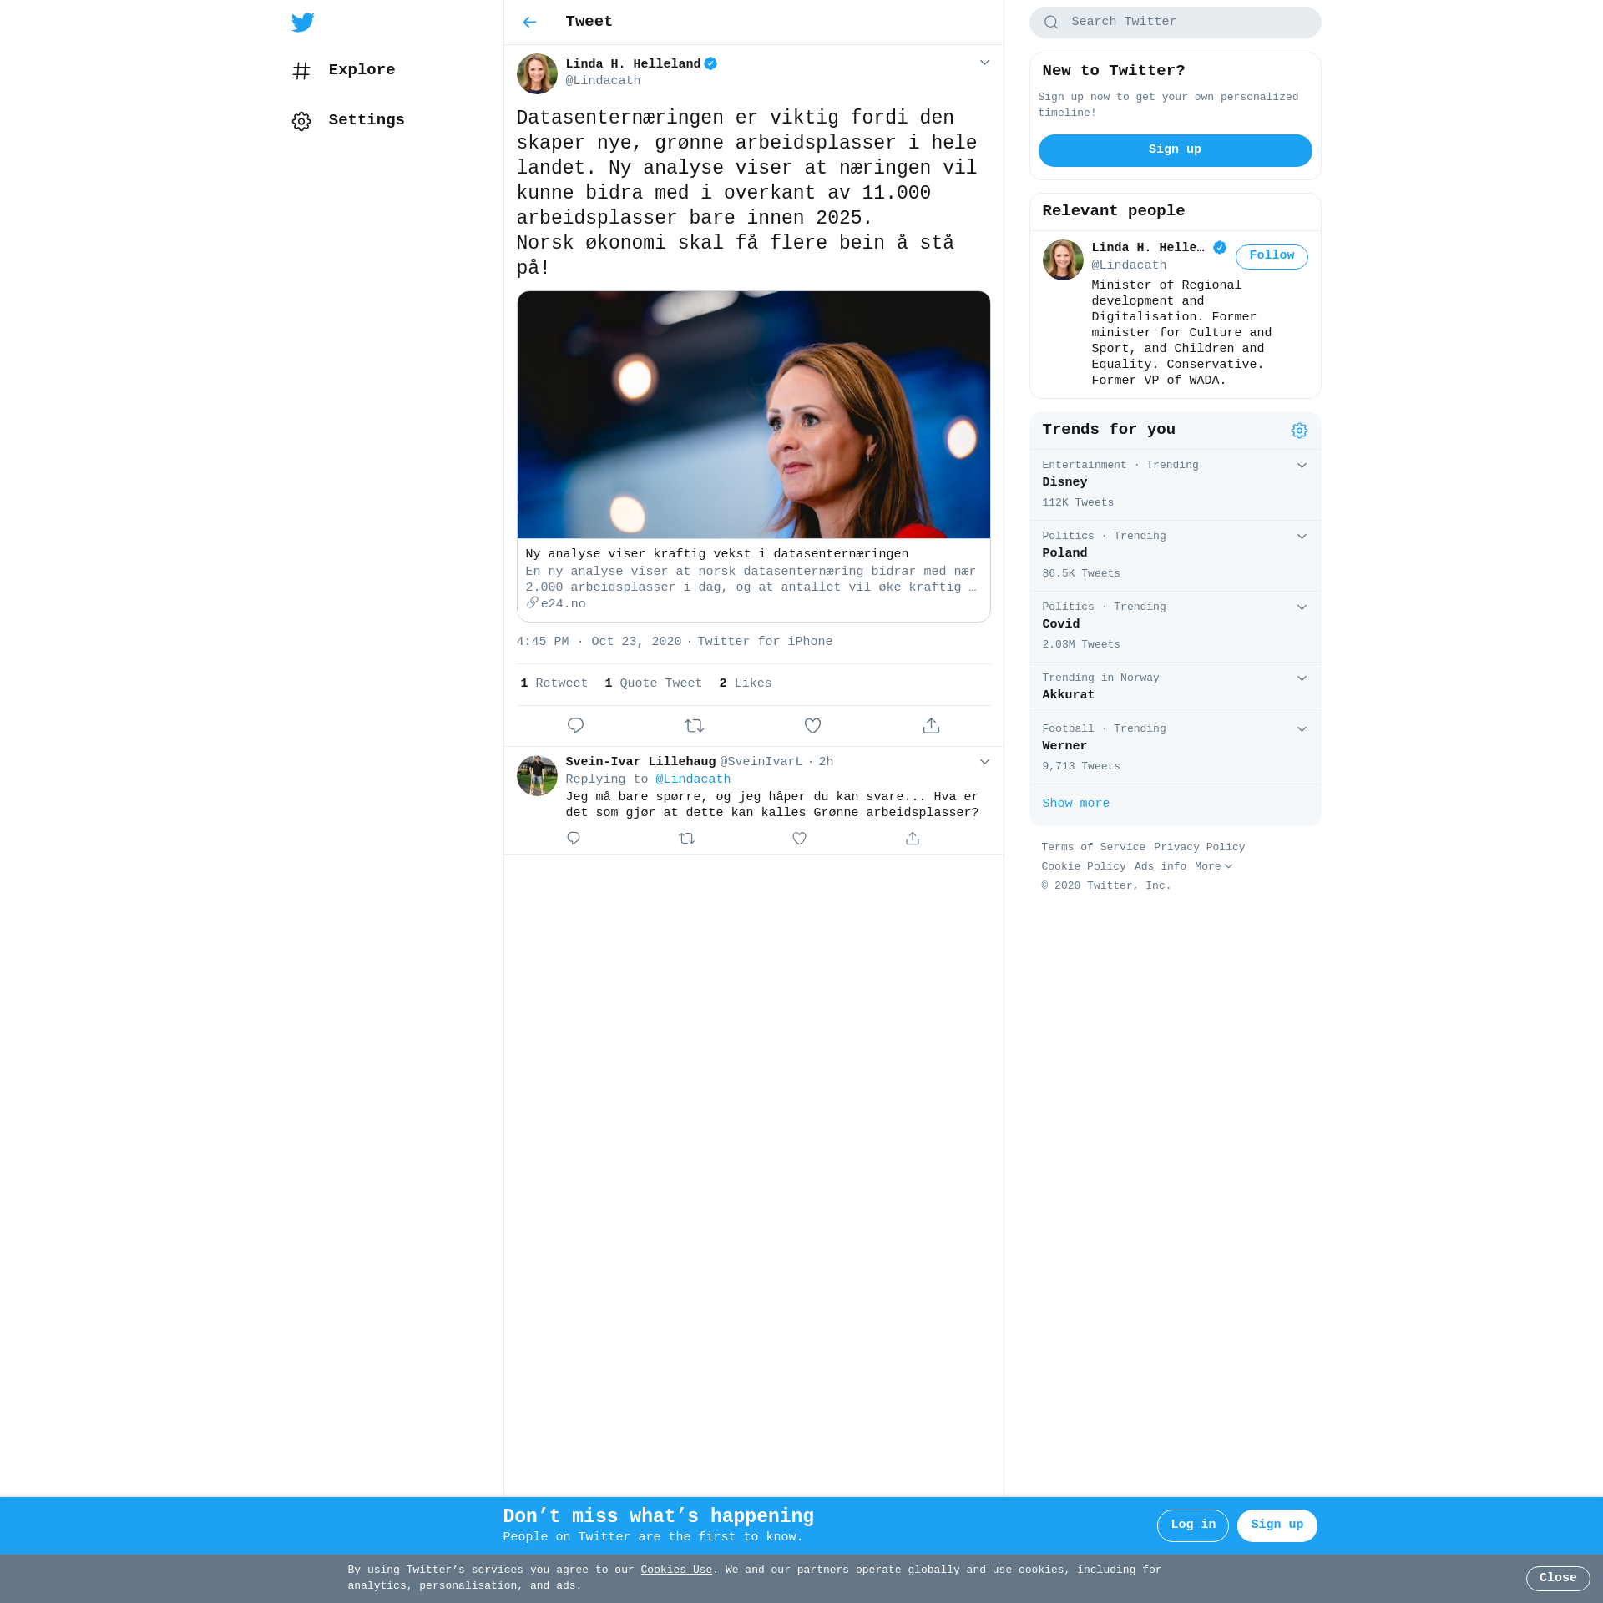Follow Linda H. Helleland

1272,256
